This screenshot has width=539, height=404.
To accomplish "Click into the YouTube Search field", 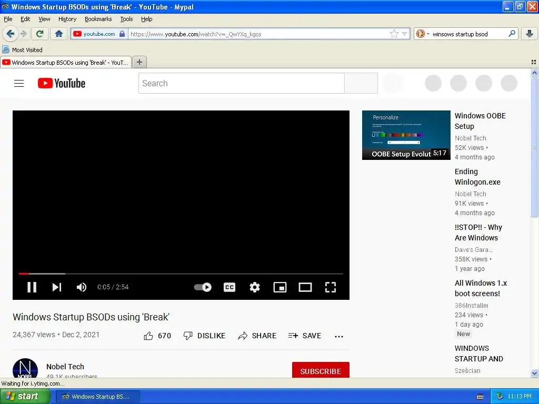I will [241, 83].
